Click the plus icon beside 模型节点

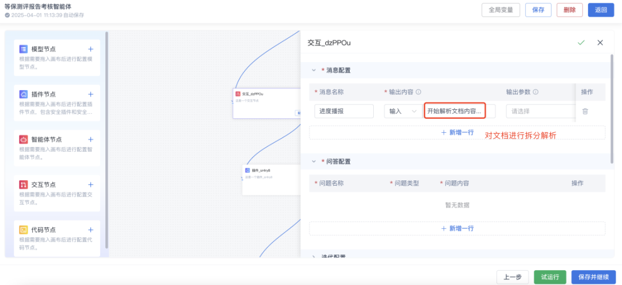(90, 49)
